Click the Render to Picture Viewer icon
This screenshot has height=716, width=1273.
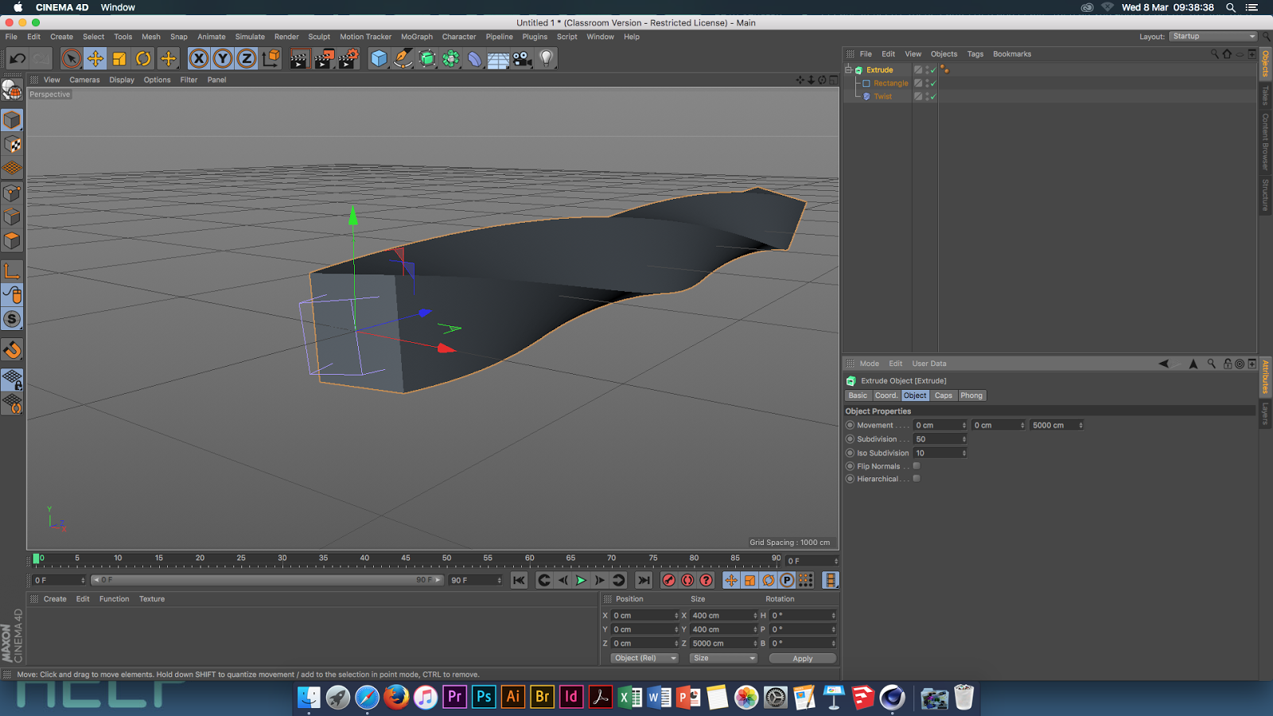(324, 58)
